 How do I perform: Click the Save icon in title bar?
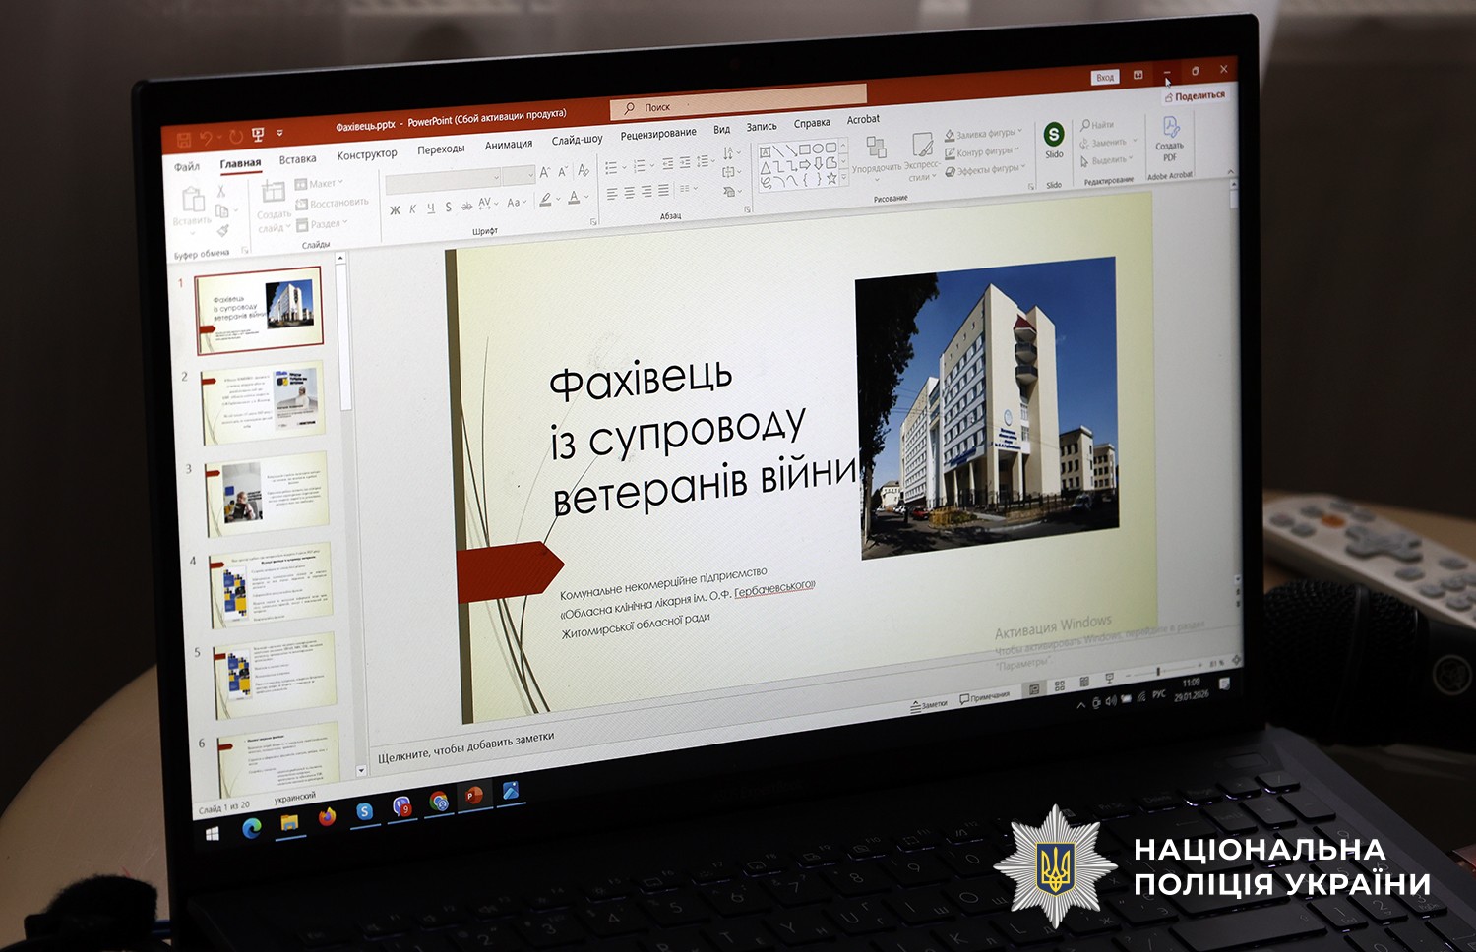click(x=183, y=140)
